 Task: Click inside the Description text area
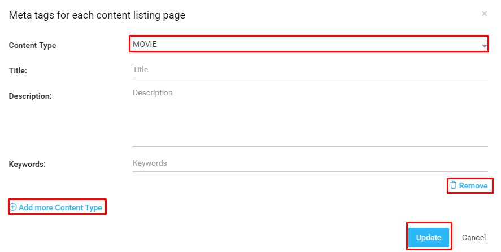(x=310, y=117)
